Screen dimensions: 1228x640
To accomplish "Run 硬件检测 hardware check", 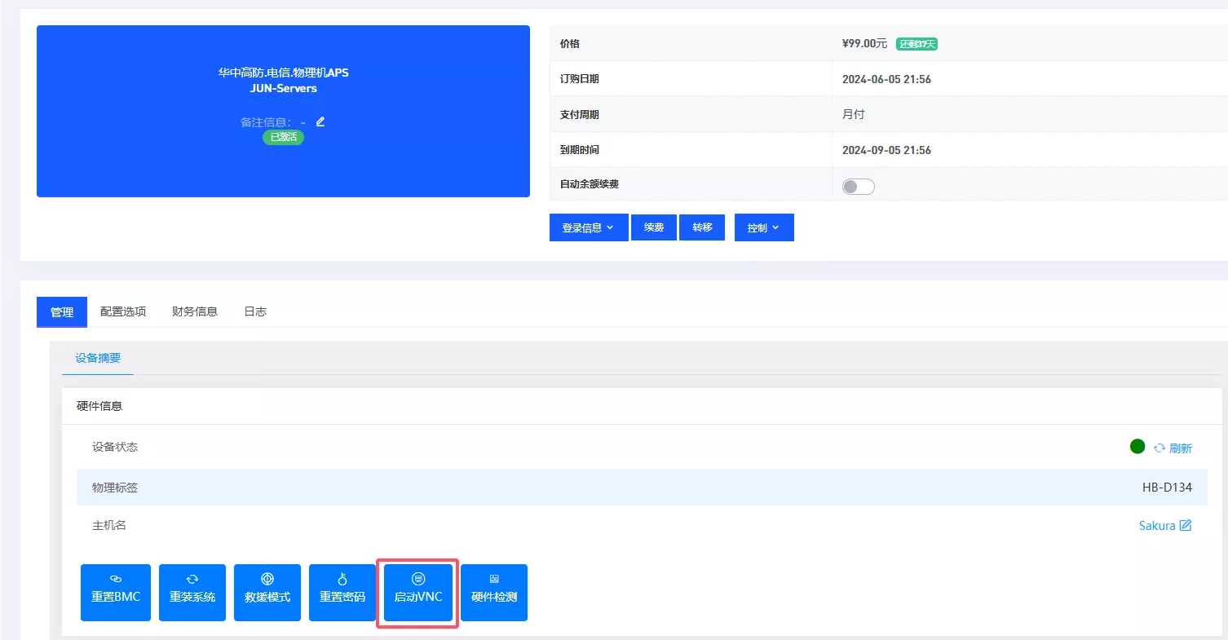I will point(494,592).
